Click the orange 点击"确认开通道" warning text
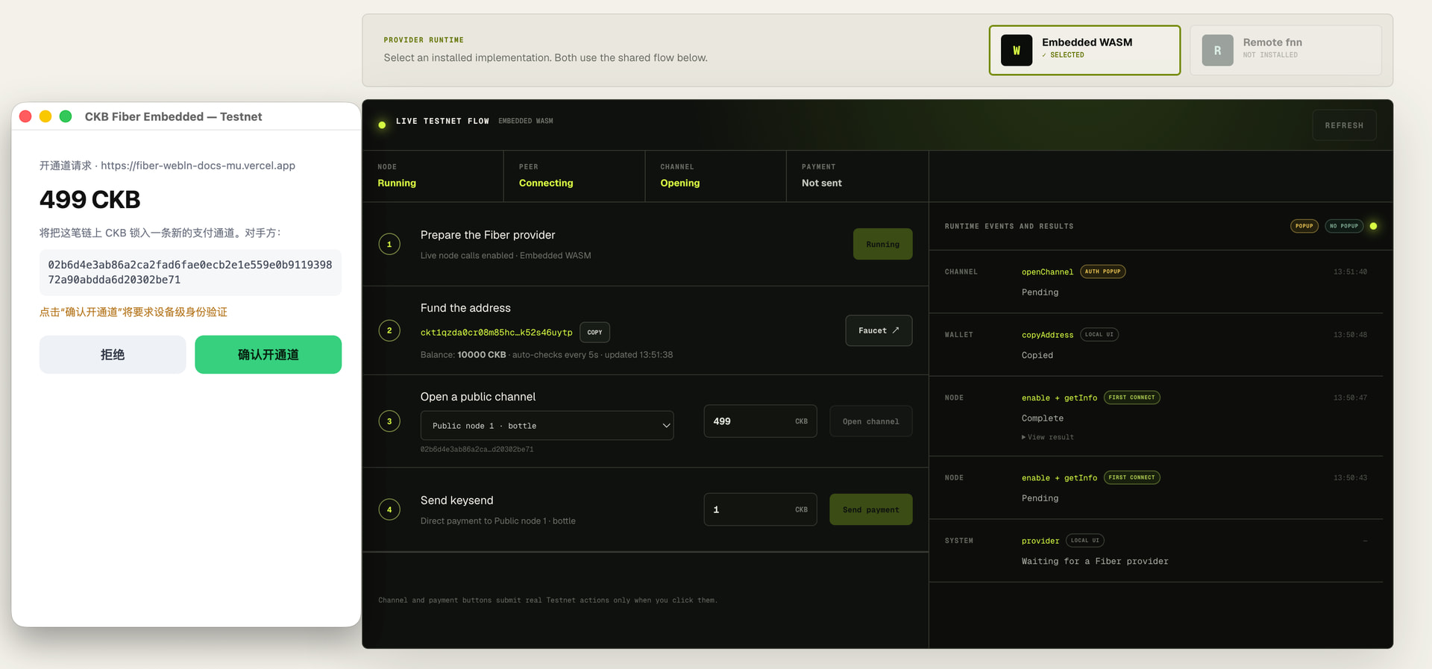Viewport: 1432px width, 669px height. [x=134, y=312]
